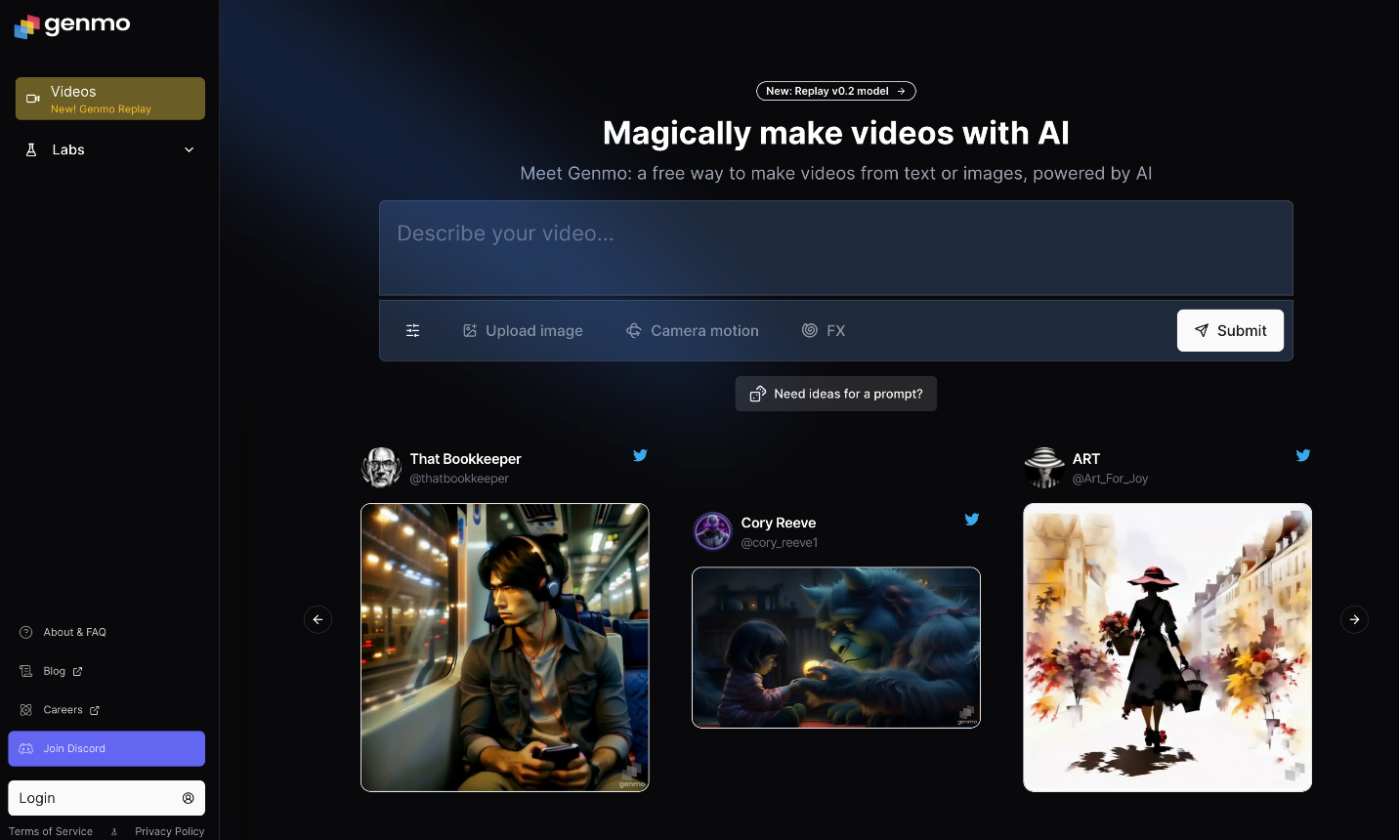The image size is (1399, 840).
Task: Click the Describe your video text field
Action: (x=835, y=248)
